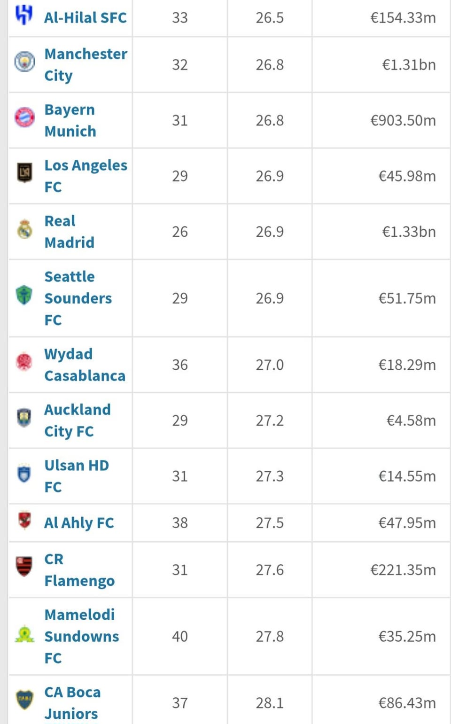
Task: Click the Wydad Casablanca club crest
Action: [24, 362]
